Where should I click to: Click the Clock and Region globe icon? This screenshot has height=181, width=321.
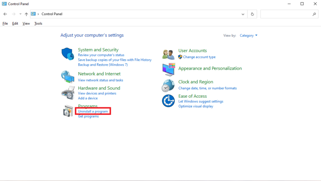168,86
